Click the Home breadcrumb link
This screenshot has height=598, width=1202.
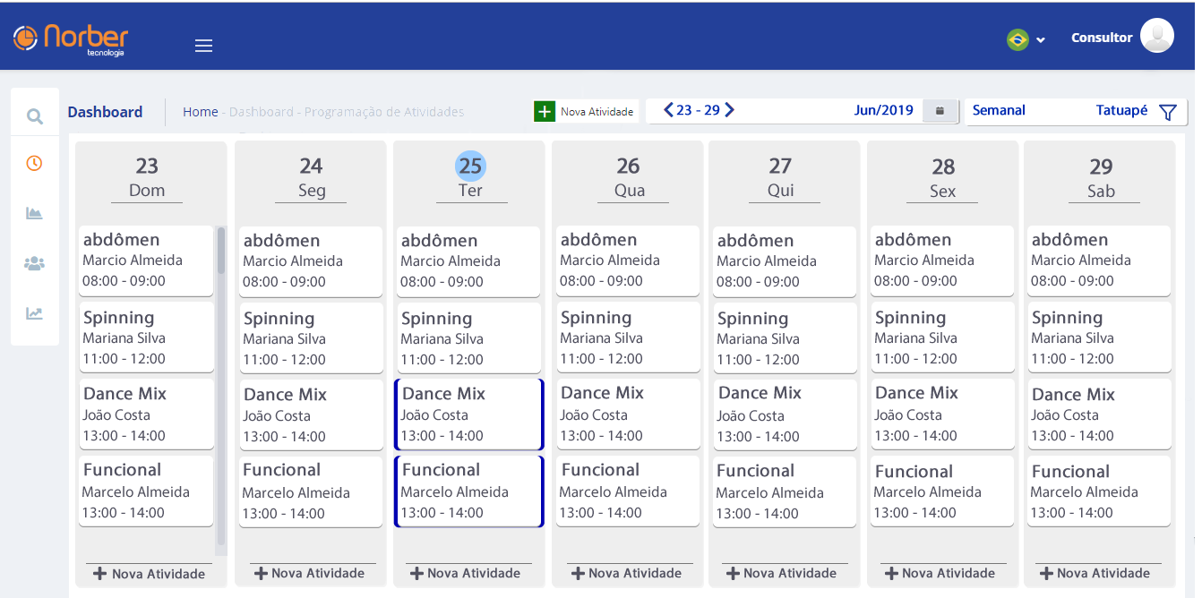tap(201, 112)
